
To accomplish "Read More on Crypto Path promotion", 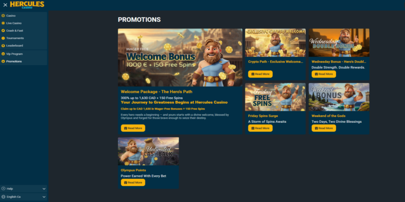I will tap(260, 74).
